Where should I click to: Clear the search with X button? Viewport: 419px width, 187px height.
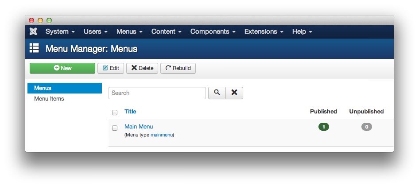(234, 93)
